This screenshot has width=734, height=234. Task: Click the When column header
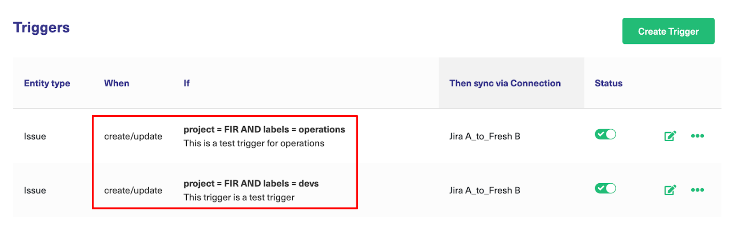coord(117,83)
